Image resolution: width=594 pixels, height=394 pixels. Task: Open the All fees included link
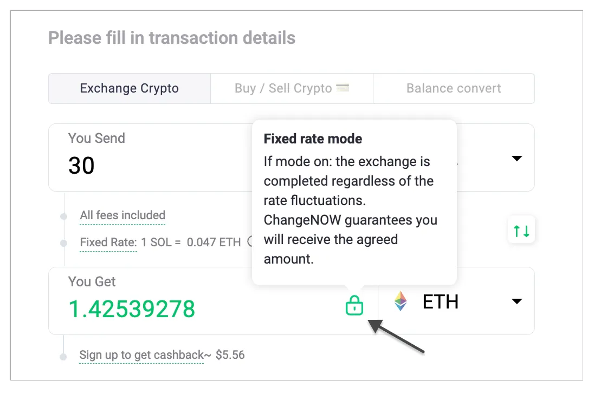[122, 215]
